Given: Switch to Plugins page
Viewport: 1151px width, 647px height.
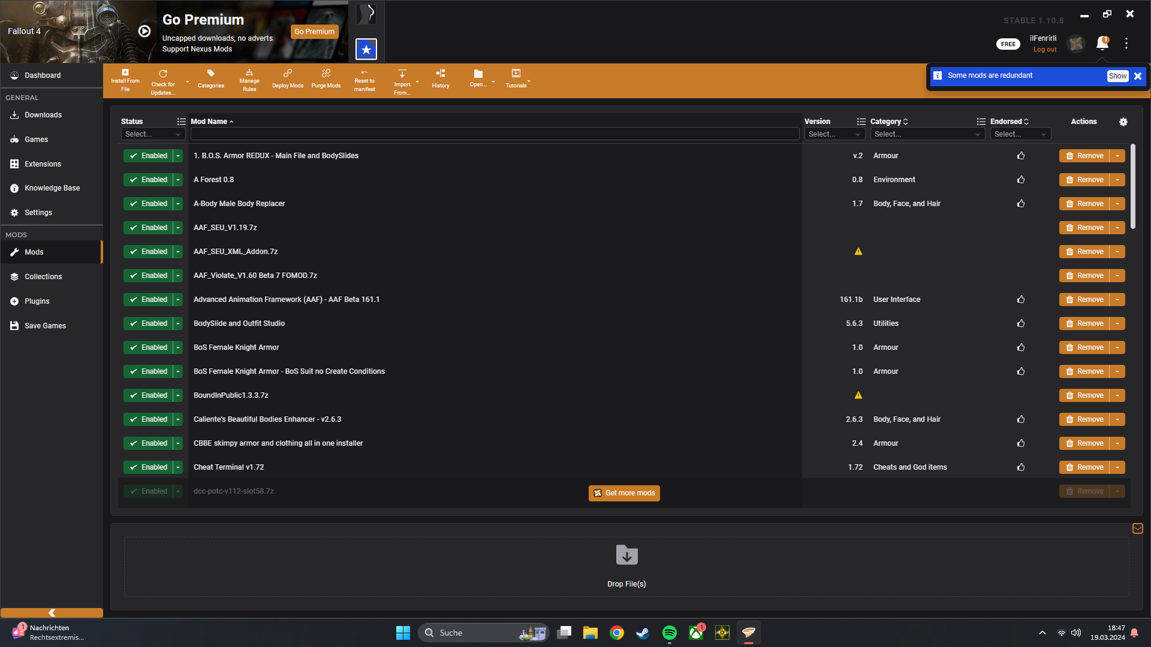Looking at the screenshot, I should click(52, 301).
